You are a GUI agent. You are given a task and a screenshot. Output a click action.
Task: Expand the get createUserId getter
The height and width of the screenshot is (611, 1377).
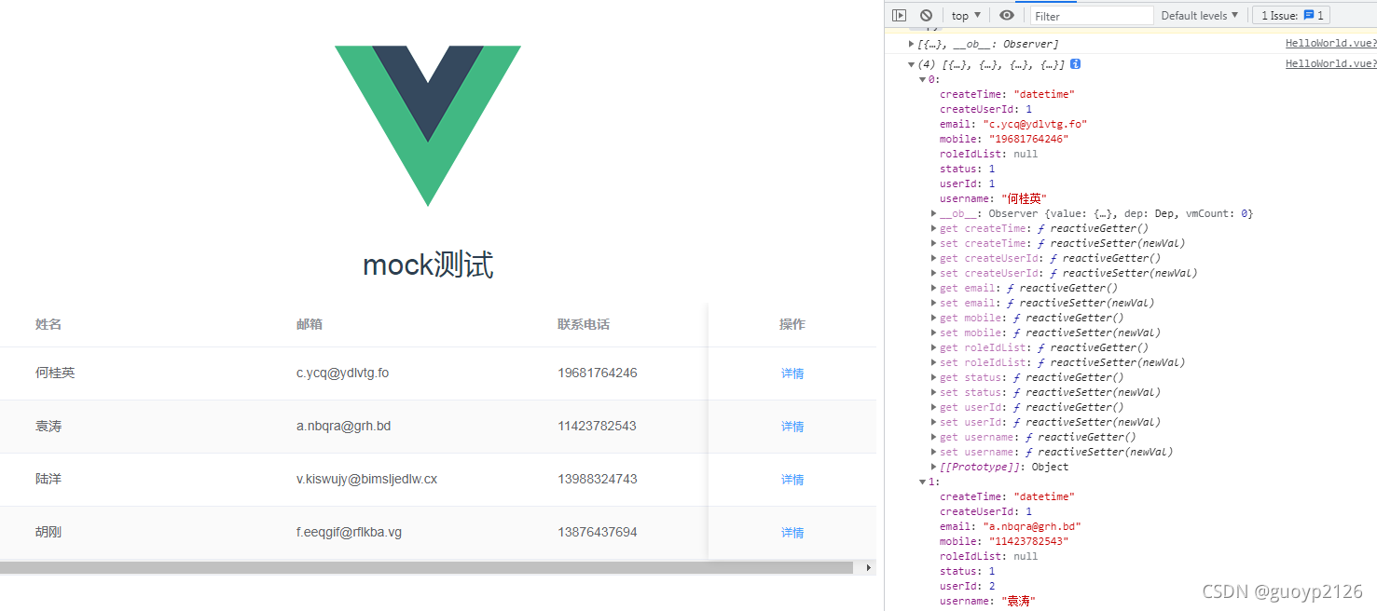click(934, 258)
